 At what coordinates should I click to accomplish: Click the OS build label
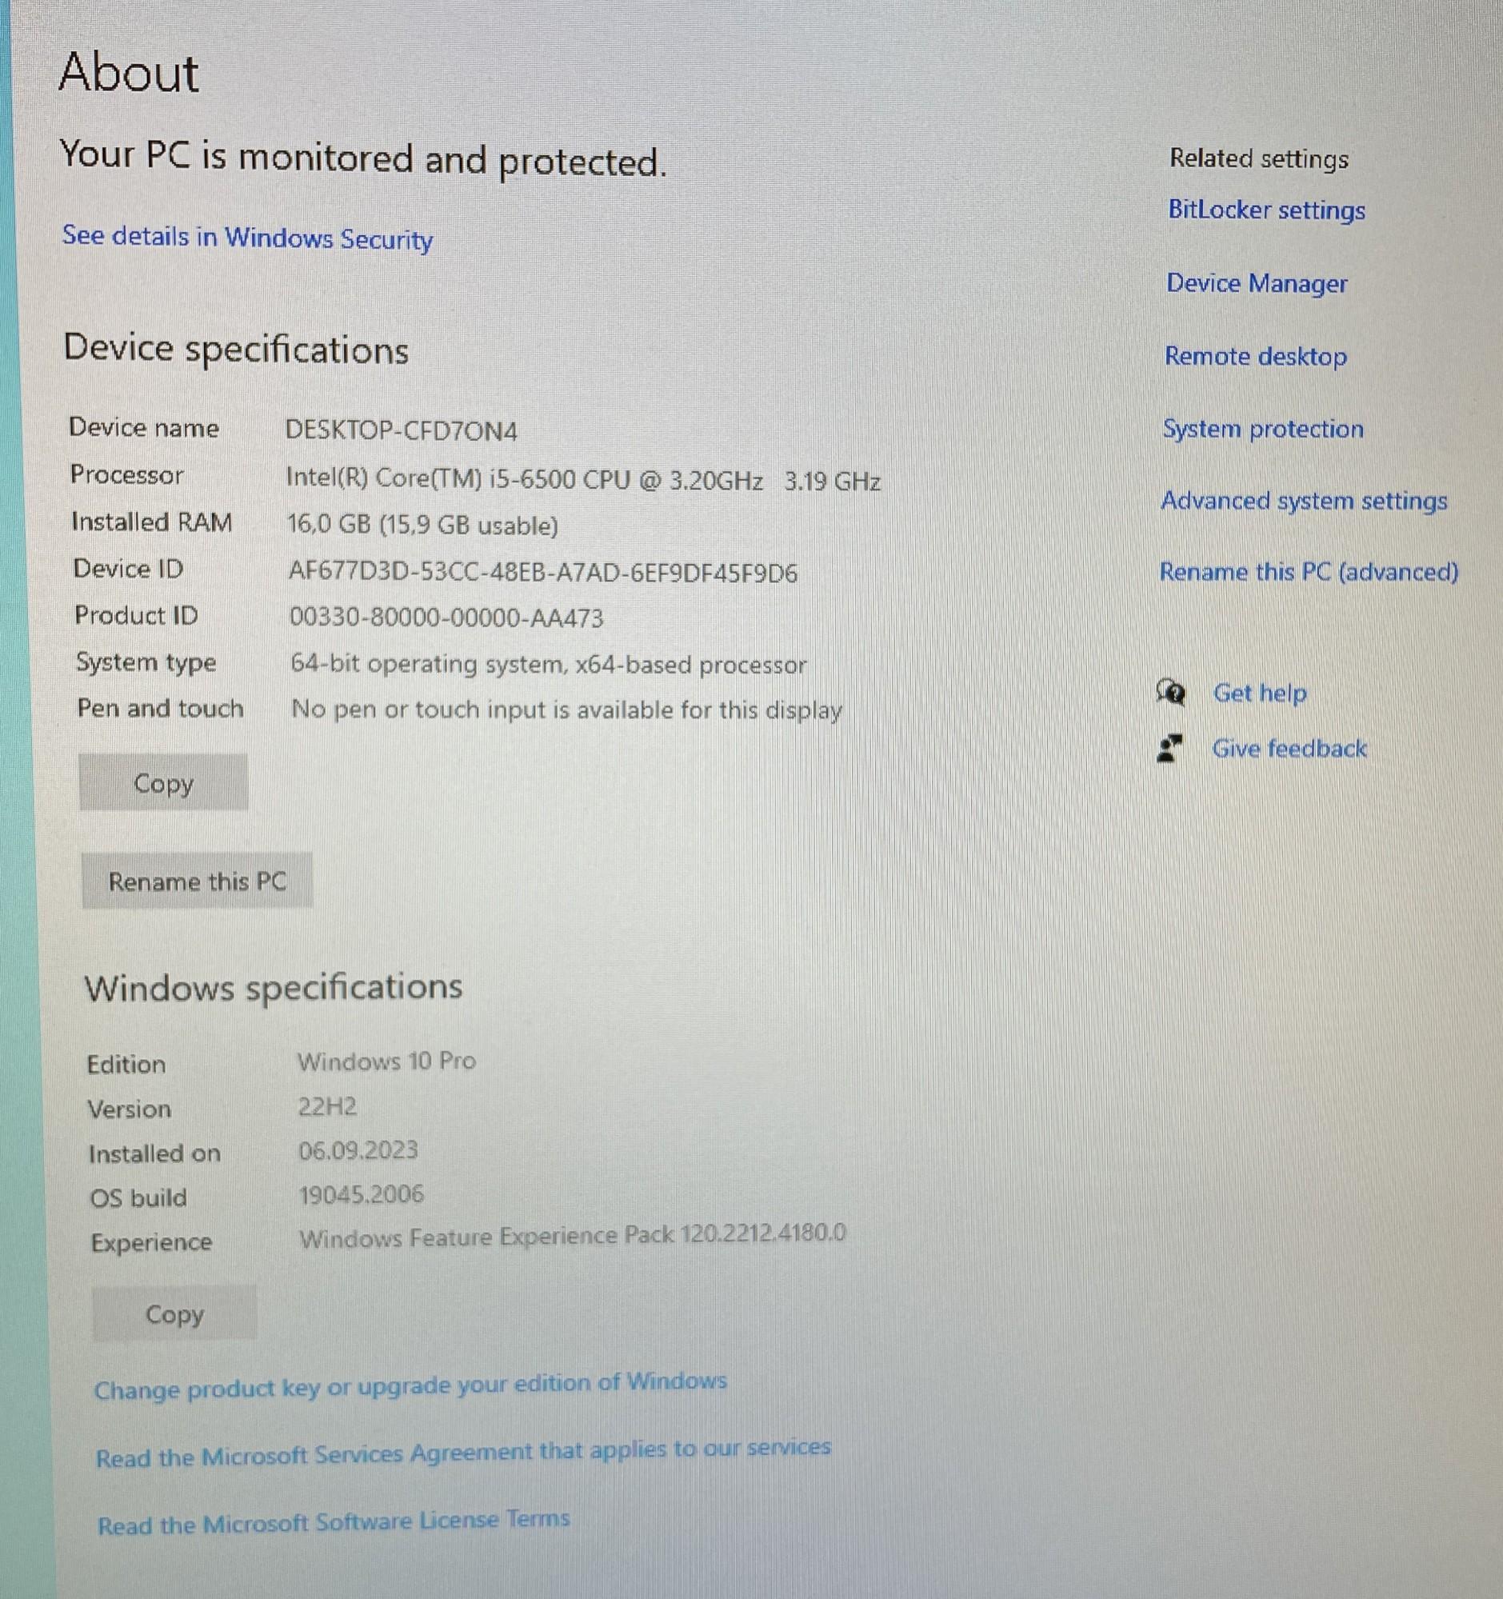click(x=138, y=1197)
